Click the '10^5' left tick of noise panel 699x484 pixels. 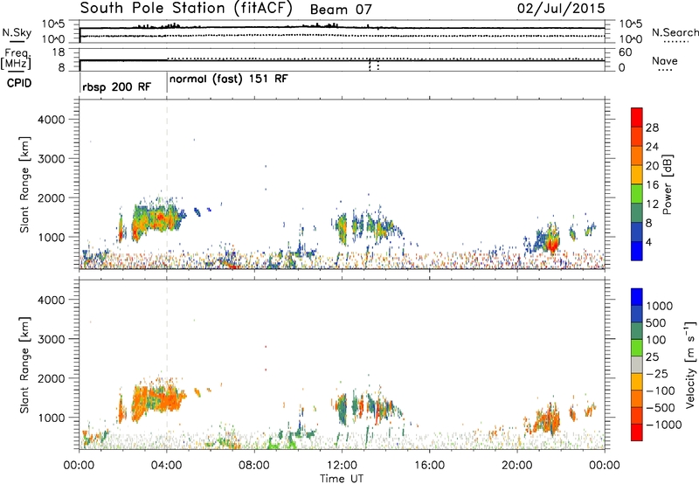[x=53, y=24]
